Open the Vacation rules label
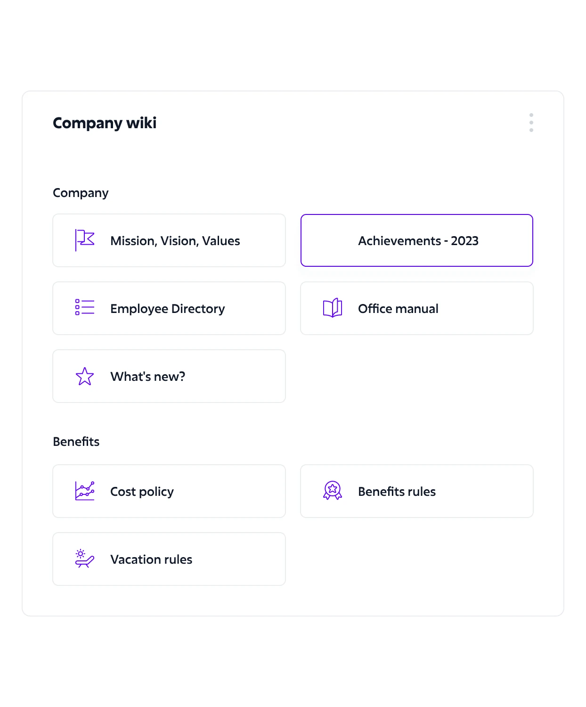Viewport: 586px width, 707px height. pyautogui.click(x=151, y=559)
